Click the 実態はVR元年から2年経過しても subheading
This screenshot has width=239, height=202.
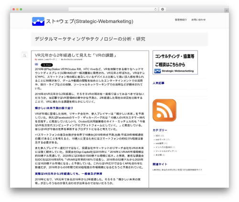(x=68, y=174)
